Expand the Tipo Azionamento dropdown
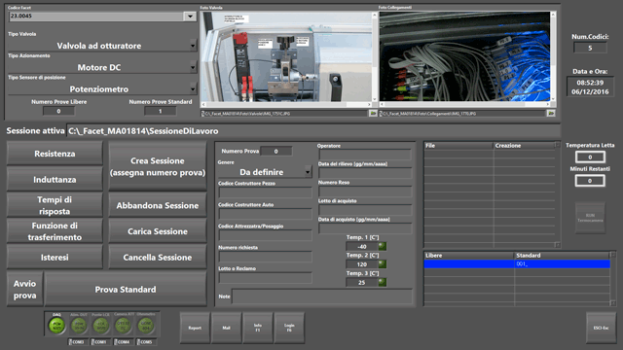 coord(193,67)
